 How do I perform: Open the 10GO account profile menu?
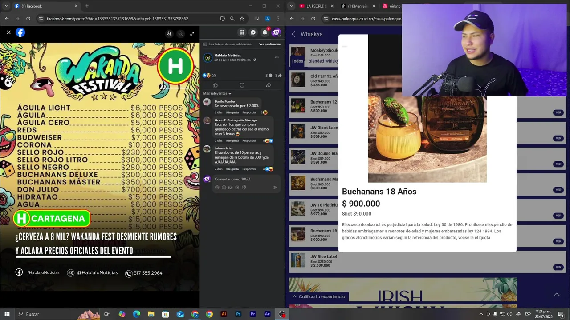(x=276, y=32)
